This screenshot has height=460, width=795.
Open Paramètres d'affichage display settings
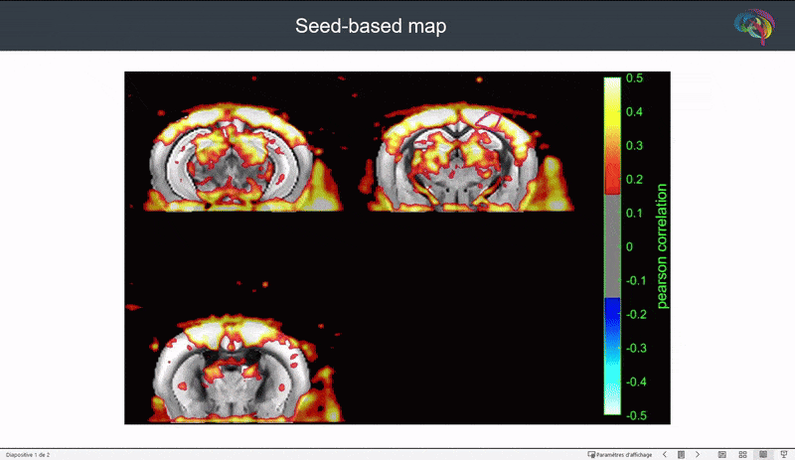coord(621,454)
